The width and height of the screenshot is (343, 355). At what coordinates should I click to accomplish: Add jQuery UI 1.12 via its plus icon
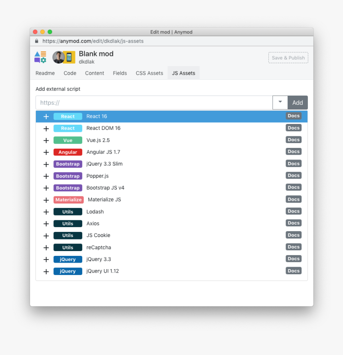click(x=46, y=271)
